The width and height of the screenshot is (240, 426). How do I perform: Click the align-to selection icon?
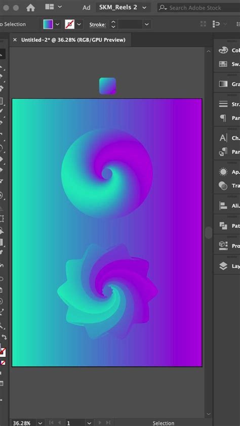click(x=216, y=24)
